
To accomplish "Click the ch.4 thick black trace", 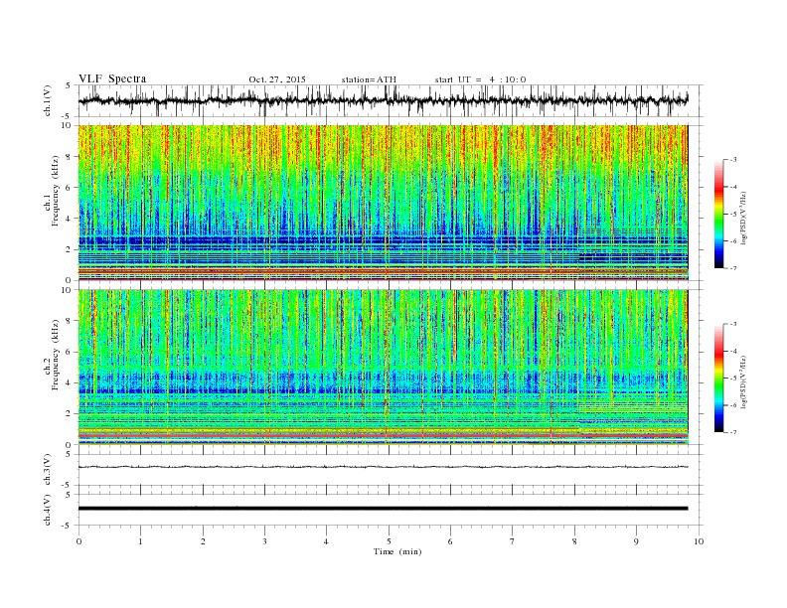I will [383, 509].
